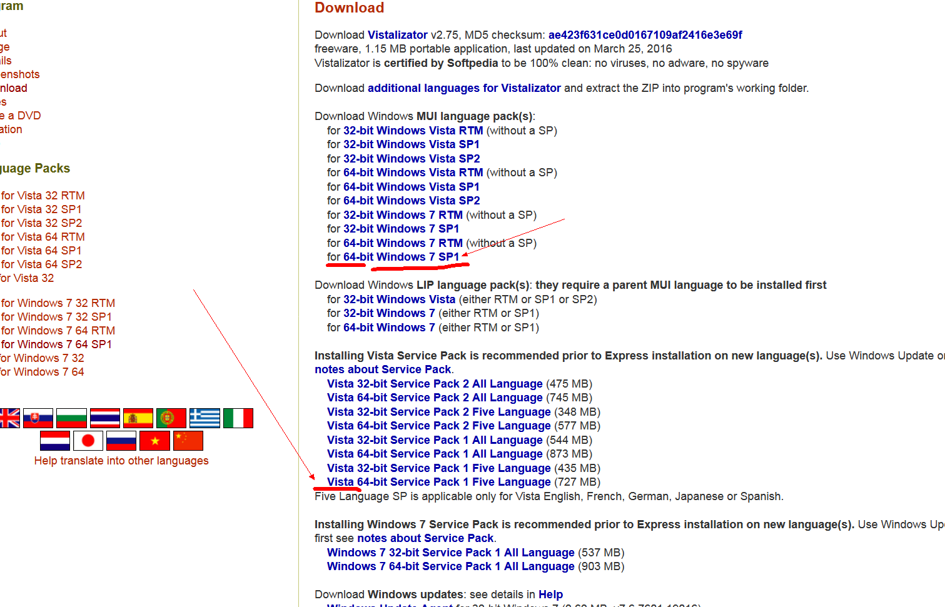This screenshot has width=945, height=607.
Task: Open 64-bit Windows 7 LIP packs link
Action: (x=389, y=328)
